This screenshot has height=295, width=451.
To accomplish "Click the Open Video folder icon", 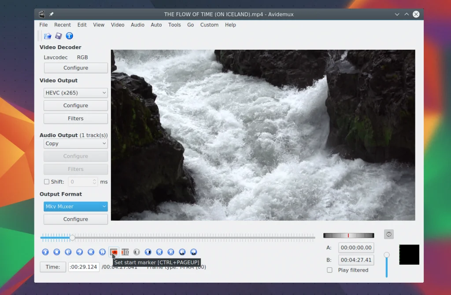I will (x=48, y=36).
